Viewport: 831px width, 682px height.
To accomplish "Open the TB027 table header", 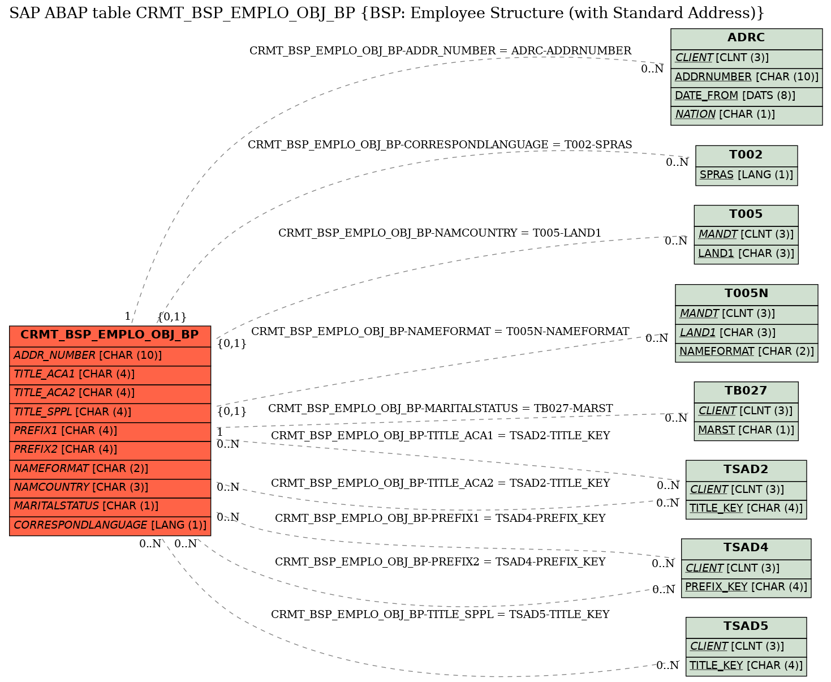I will pos(746,392).
